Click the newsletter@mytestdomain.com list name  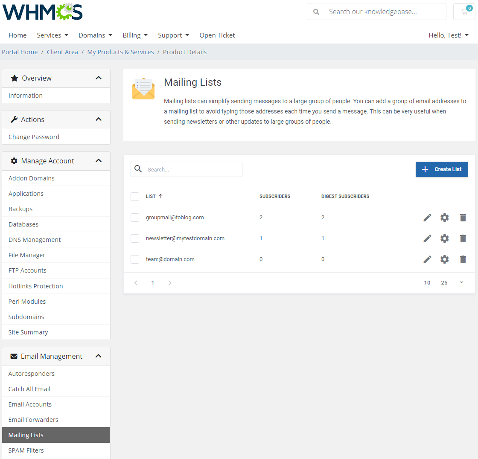tap(185, 238)
